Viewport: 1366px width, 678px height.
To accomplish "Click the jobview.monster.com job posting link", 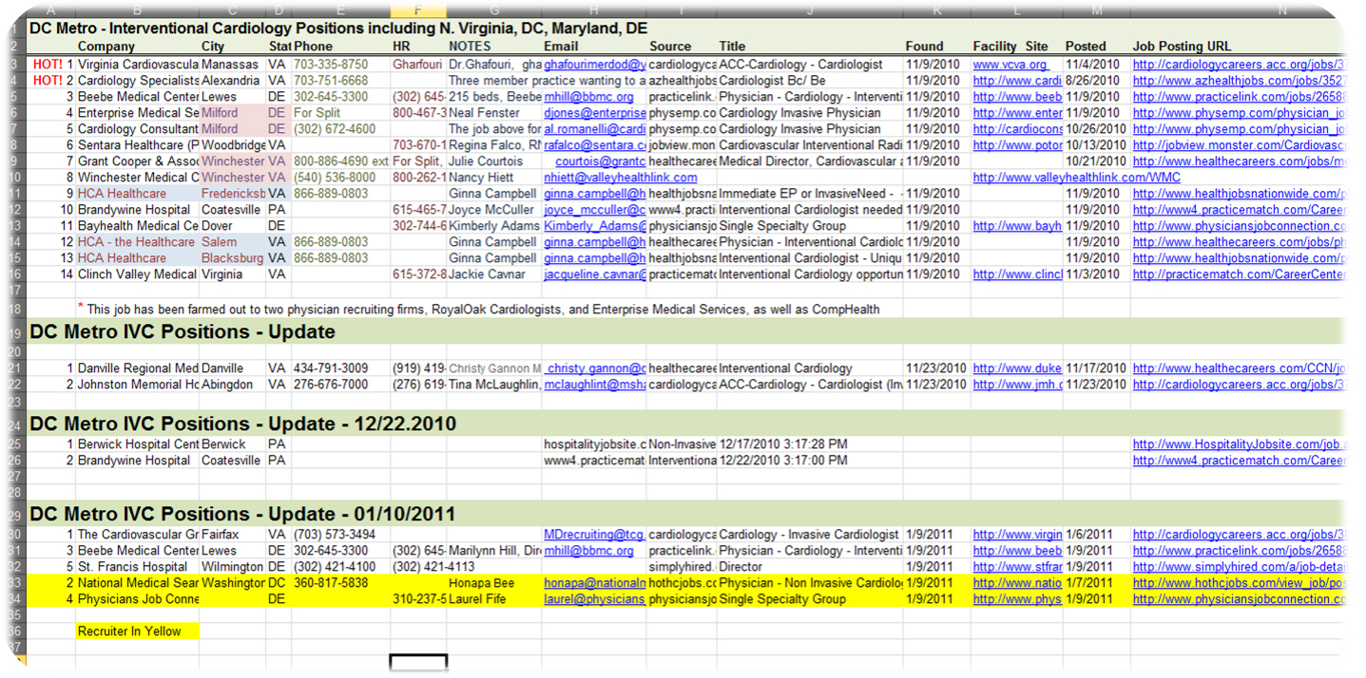I will coord(1236,145).
